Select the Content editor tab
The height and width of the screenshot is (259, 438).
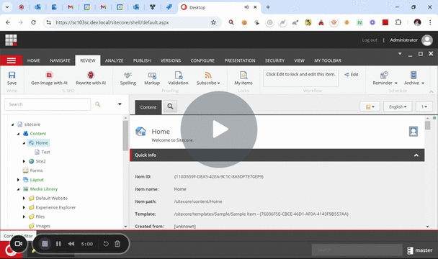[x=148, y=107]
